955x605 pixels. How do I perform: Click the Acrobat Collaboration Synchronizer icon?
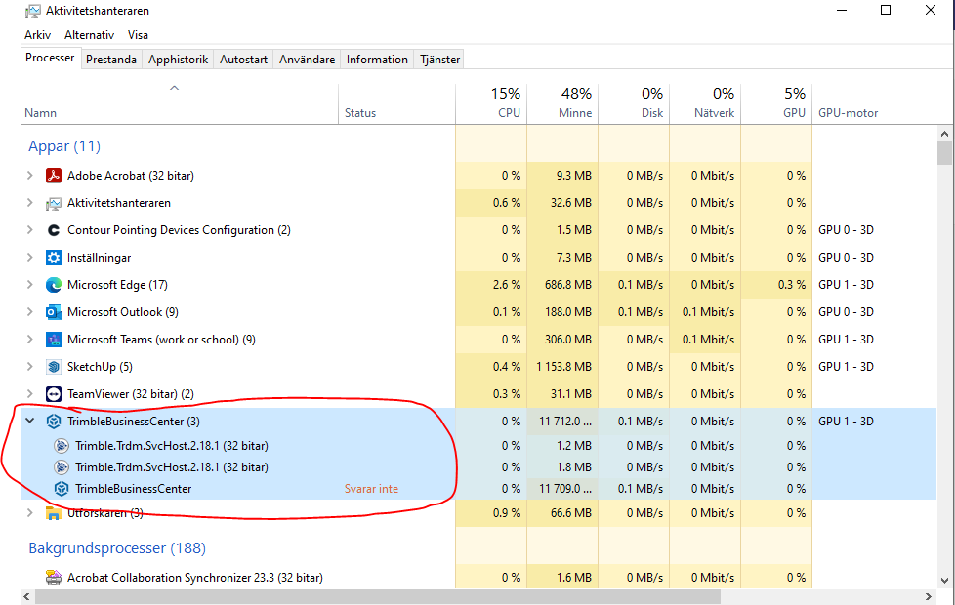click(x=54, y=577)
